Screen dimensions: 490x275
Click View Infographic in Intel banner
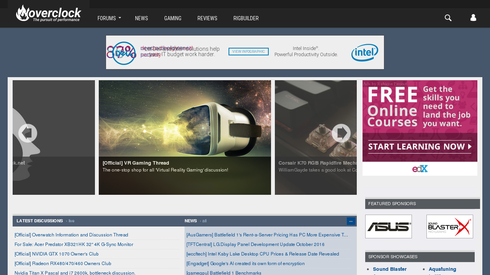coord(248,52)
